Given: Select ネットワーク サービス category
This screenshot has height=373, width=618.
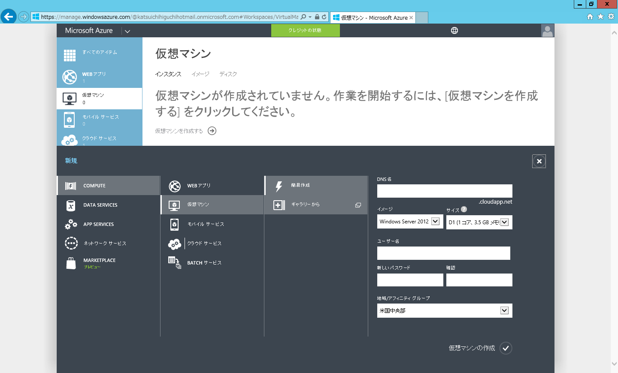Looking at the screenshot, I should 108,243.
